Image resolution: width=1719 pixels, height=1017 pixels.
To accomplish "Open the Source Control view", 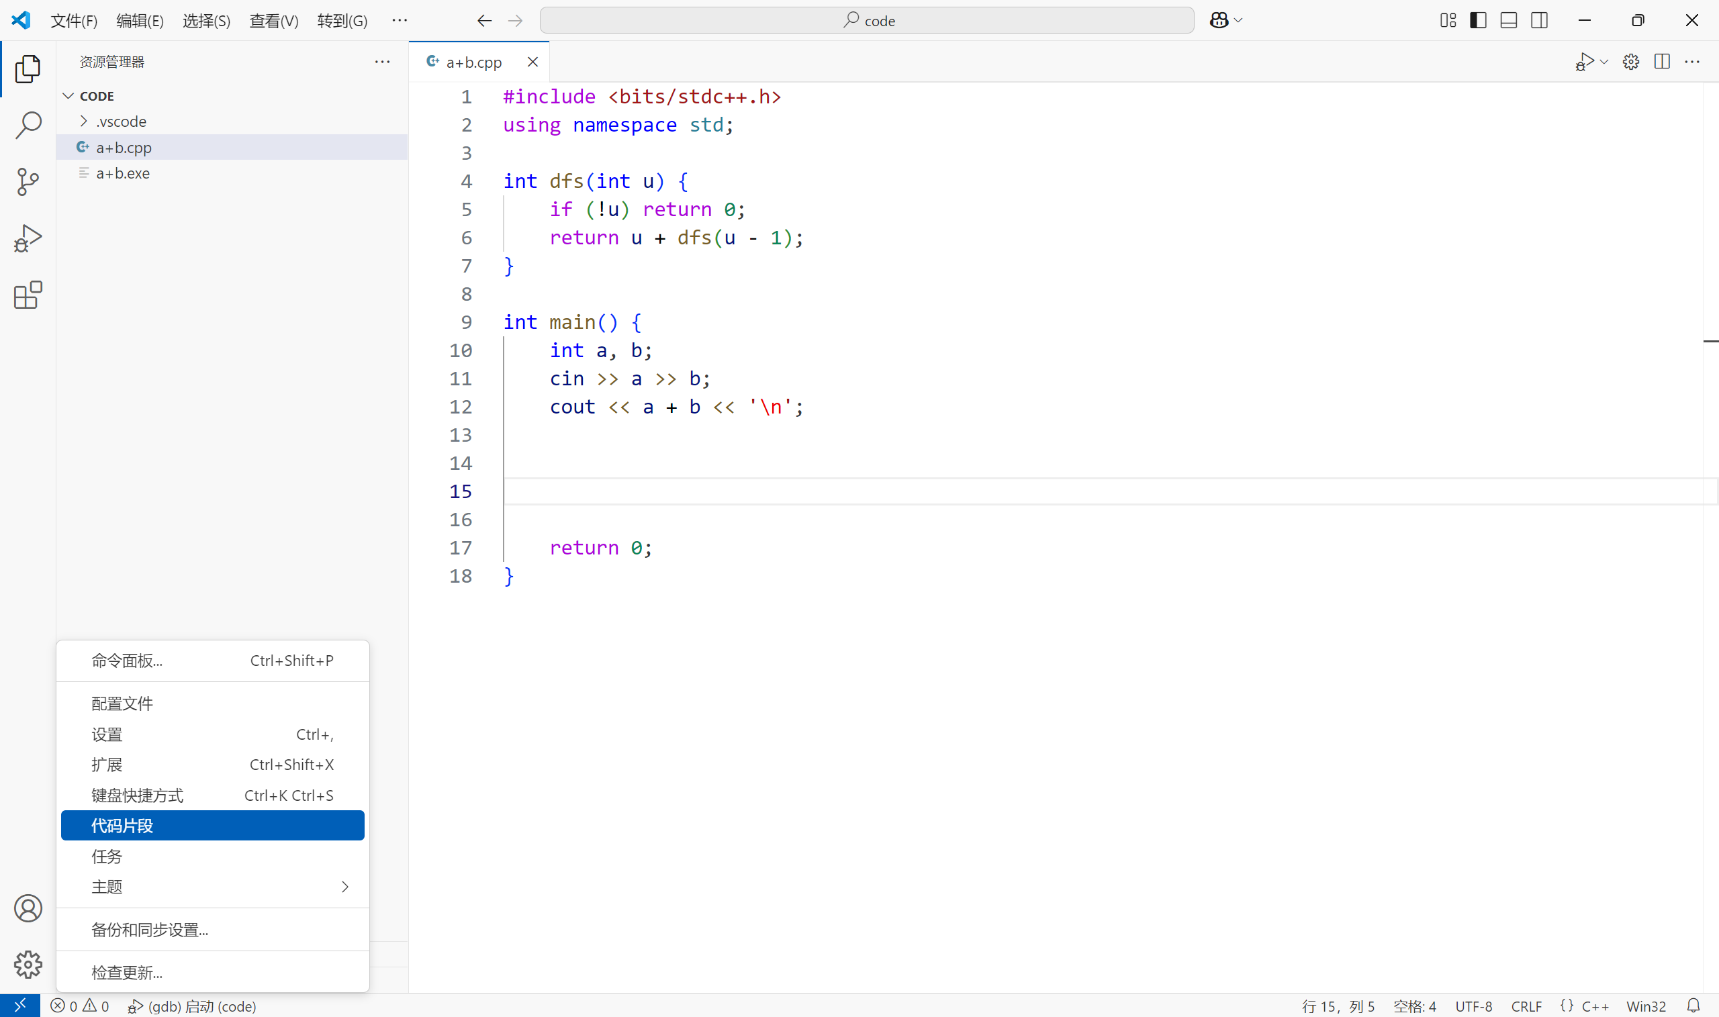I will [x=28, y=183].
